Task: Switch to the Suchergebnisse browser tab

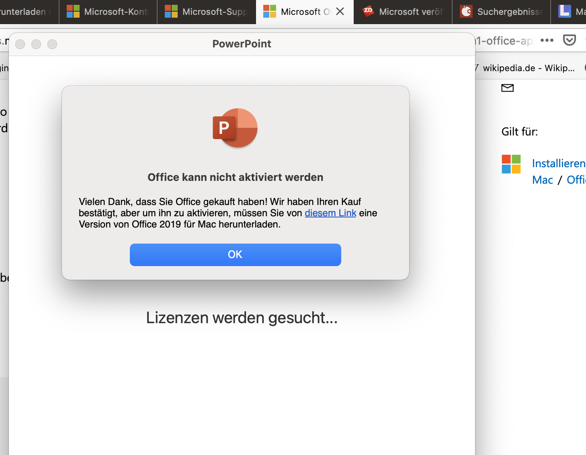Action: point(501,12)
